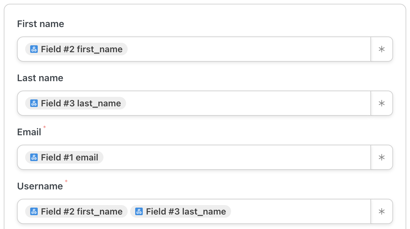Viewport: 410px width, 229px height.
Task: Click the Username field label
Action: (40, 186)
